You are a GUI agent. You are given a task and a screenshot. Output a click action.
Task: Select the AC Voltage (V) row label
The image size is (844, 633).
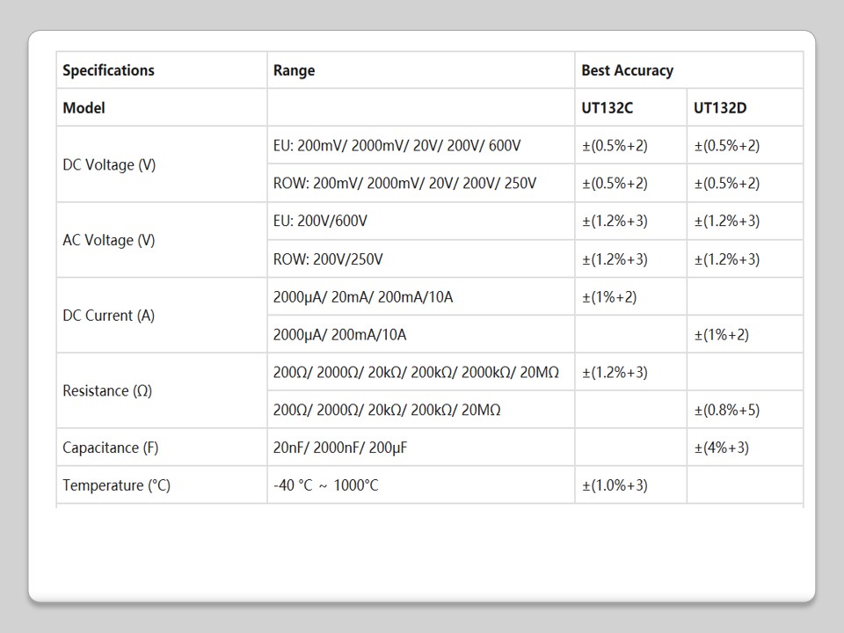point(108,240)
